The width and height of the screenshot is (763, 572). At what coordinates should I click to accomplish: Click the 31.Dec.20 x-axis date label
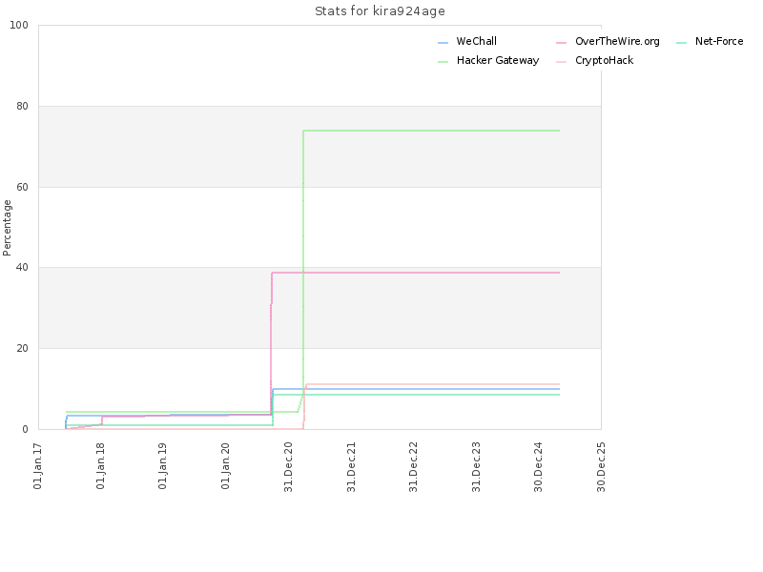click(x=289, y=467)
